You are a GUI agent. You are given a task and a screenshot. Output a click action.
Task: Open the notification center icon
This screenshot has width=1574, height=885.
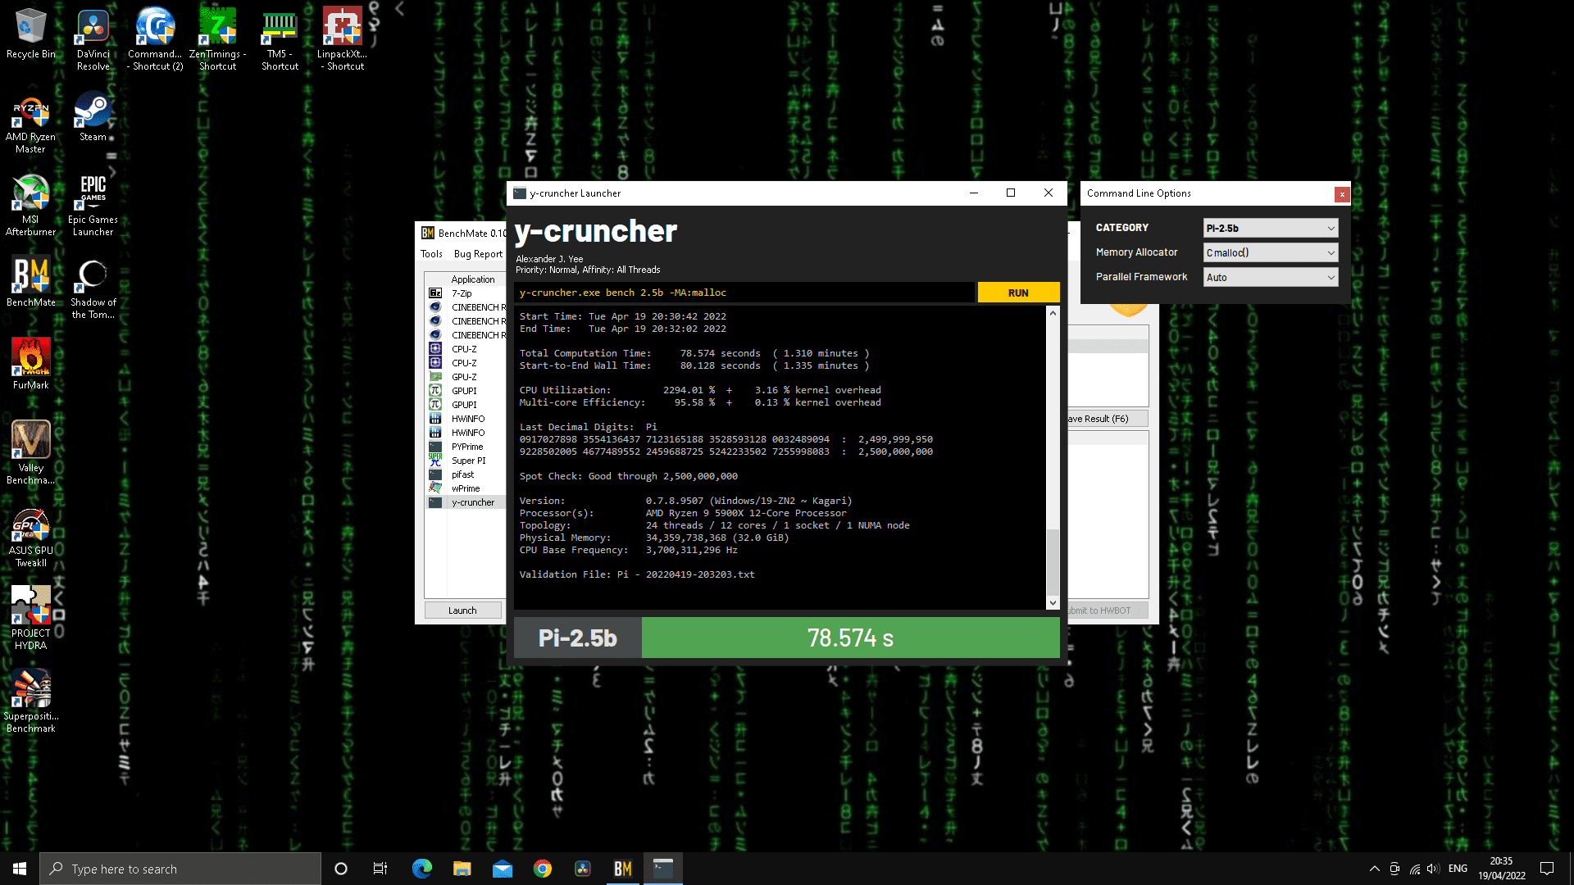pyautogui.click(x=1547, y=869)
